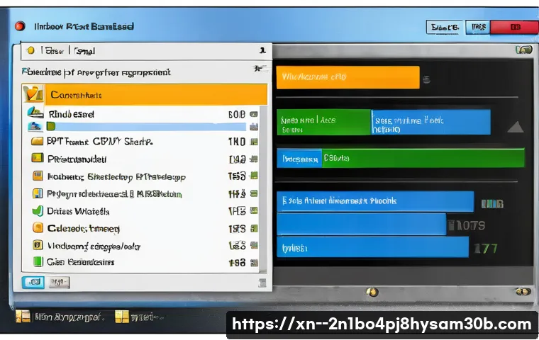Click the list panel's vertical scrollbar
Image resolution: width=539 pixels, height=340 pixels.
click(x=264, y=189)
